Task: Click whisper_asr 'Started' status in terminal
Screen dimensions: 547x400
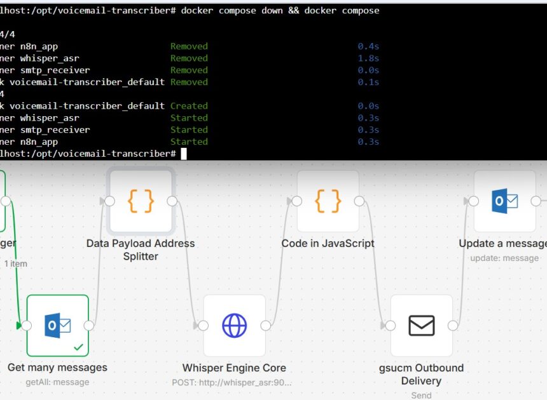Action: click(189, 117)
